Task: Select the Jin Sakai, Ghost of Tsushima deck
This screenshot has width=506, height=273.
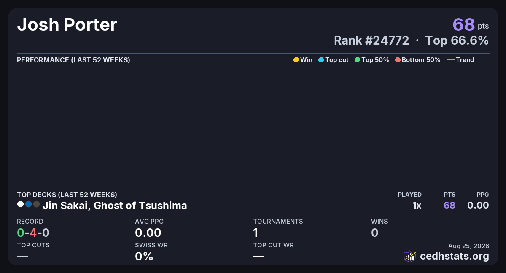Action: [115, 206]
